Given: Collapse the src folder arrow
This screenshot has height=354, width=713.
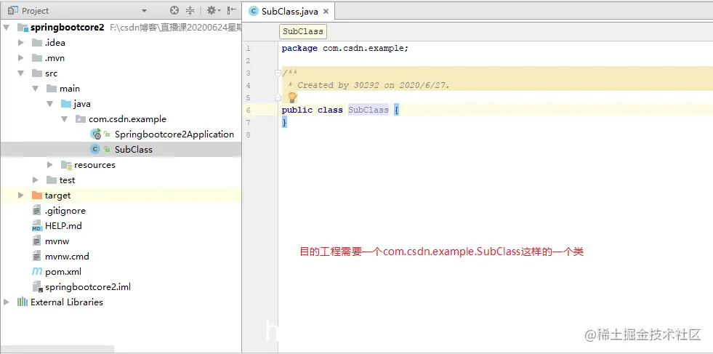Looking at the screenshot, I should (x=20, y=73).
